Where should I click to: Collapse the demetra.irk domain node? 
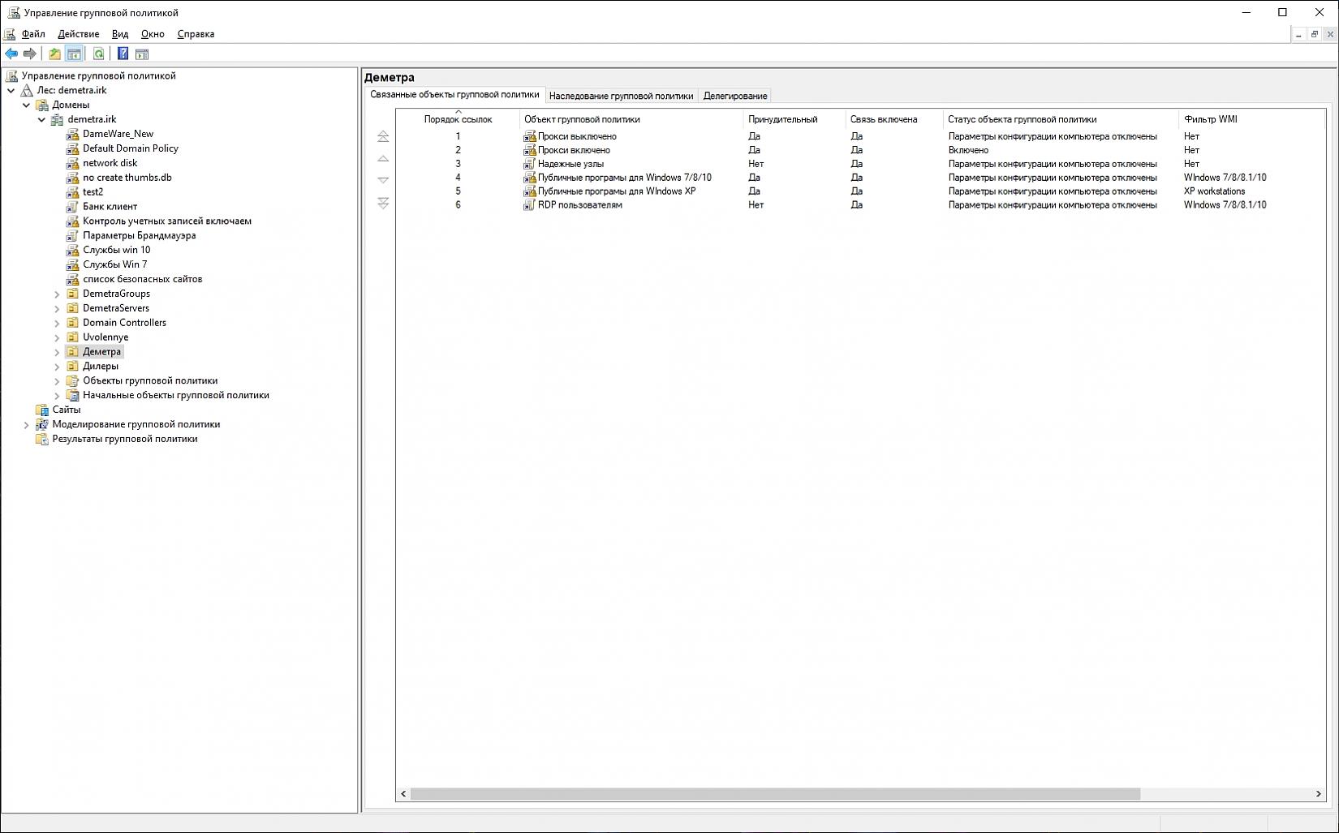point(42,120)
